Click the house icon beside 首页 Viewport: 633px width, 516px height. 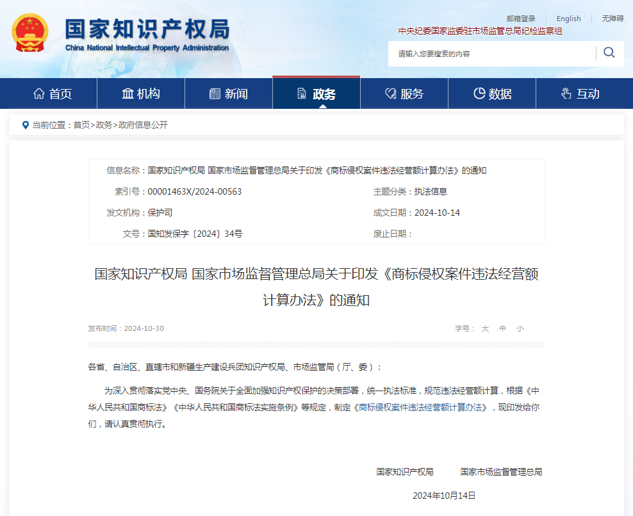click(x=39, y=94)
